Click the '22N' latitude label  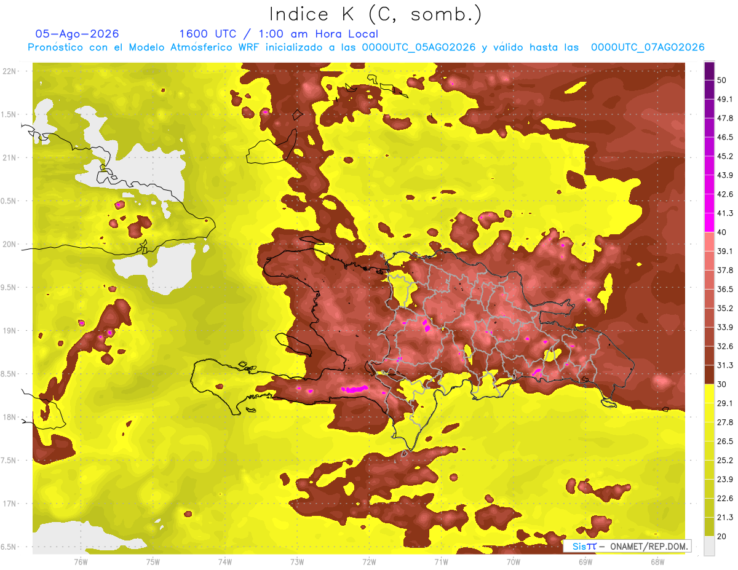[x=9, y=71]
